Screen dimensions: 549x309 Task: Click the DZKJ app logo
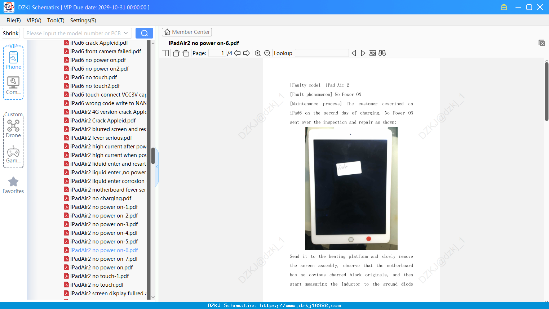pos(9,7)
